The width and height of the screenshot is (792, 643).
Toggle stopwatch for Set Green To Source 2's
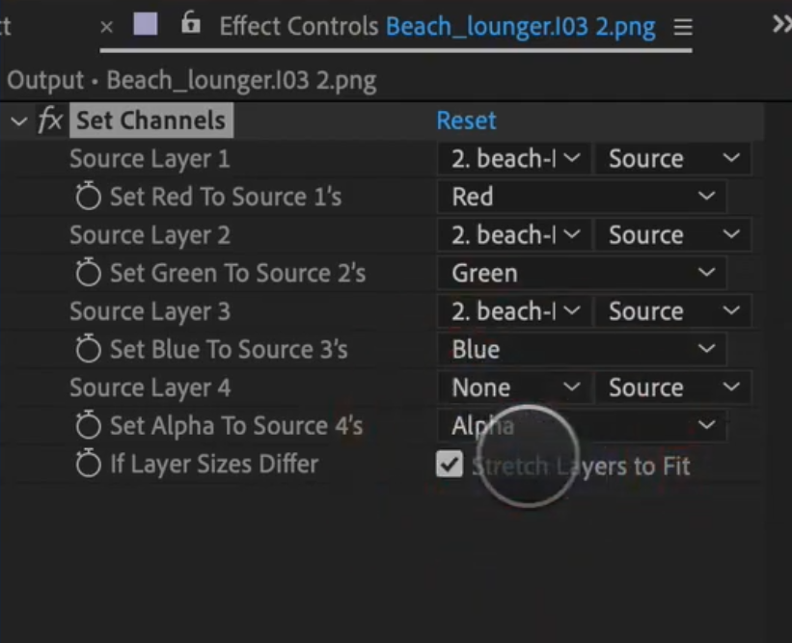tap(89, 274)
